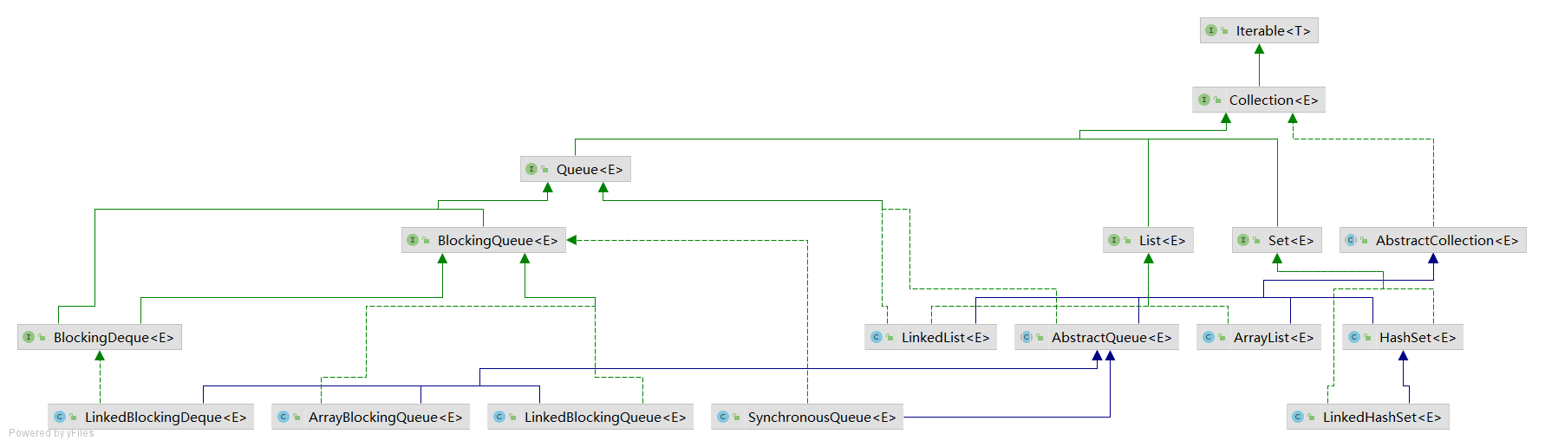Click the inheritance arrowhead under Iterable<T>
This screenshot has width=1545, height=447.
point(1259,49)
